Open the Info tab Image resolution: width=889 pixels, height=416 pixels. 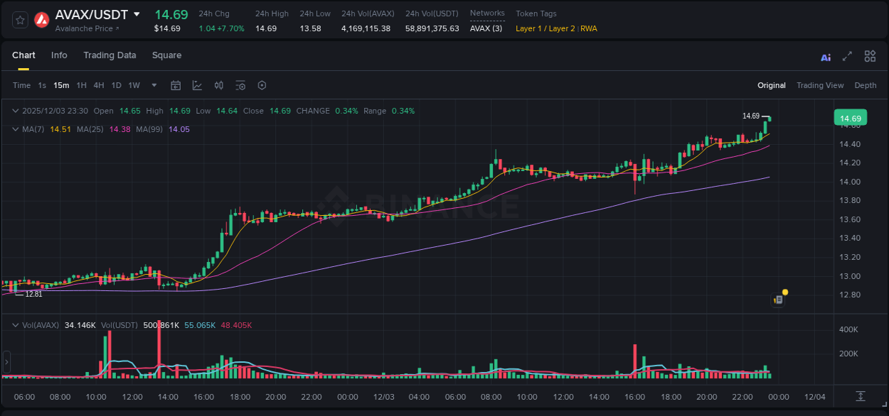click(59, 55)
